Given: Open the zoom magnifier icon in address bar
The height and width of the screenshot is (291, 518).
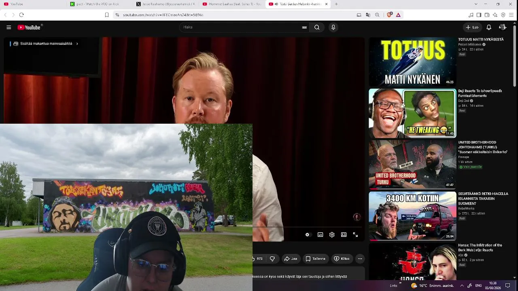Looking at the screenshot, I should (x=377, y=15).
